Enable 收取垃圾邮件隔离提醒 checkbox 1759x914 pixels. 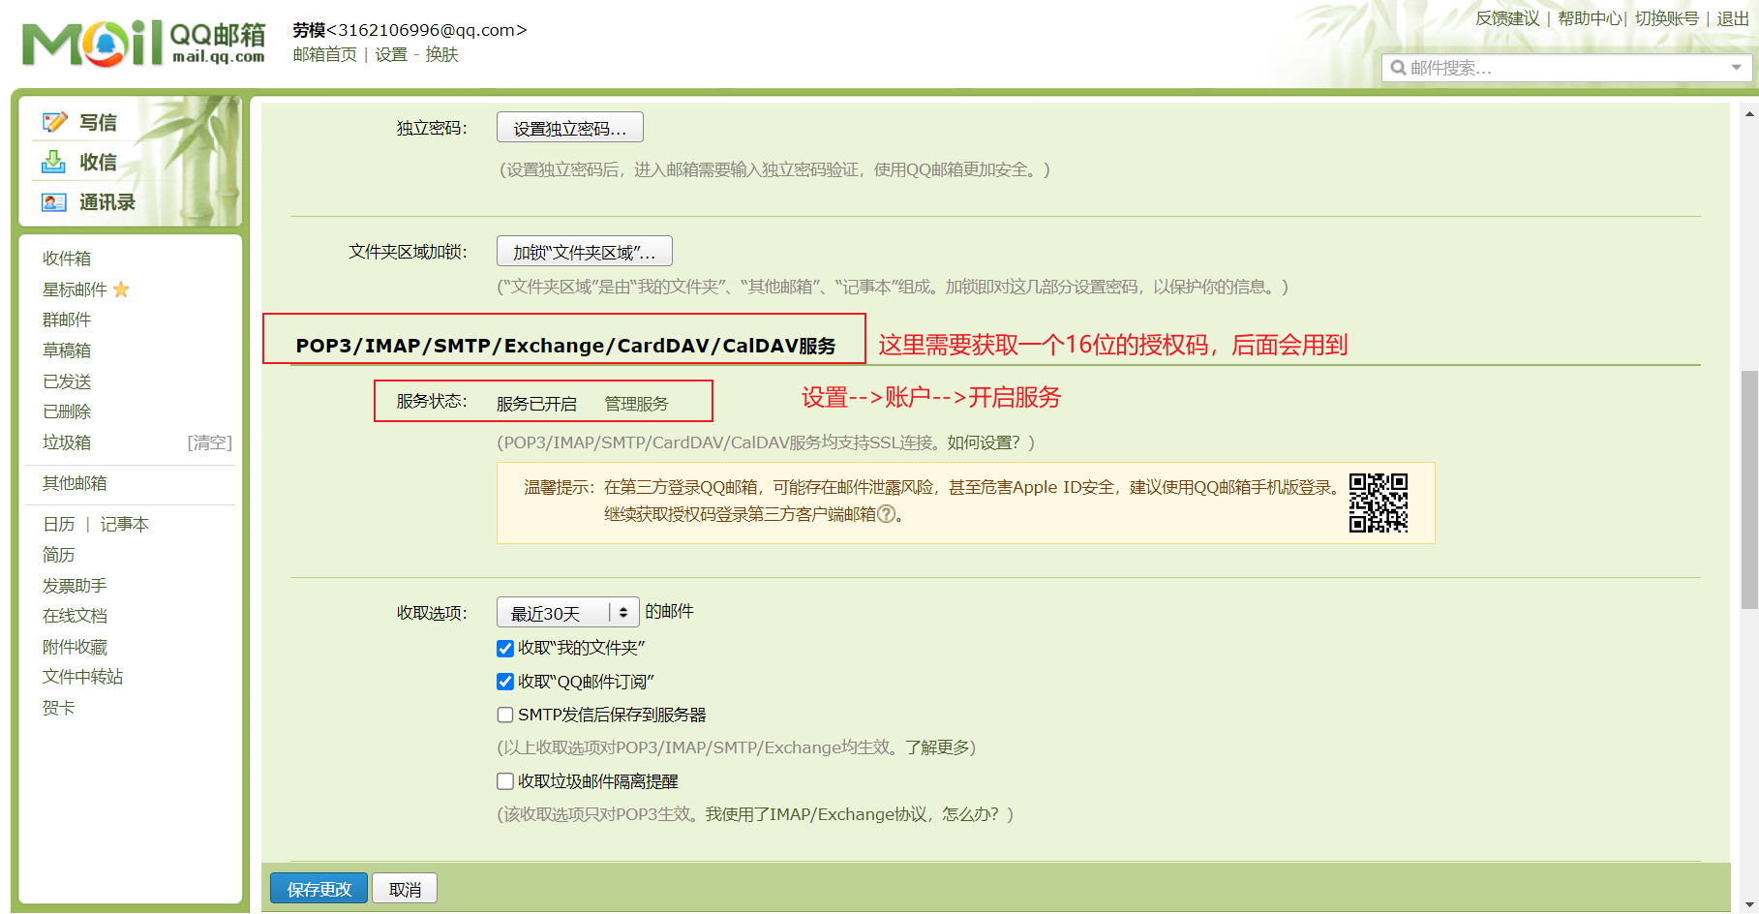click(505, 781)
